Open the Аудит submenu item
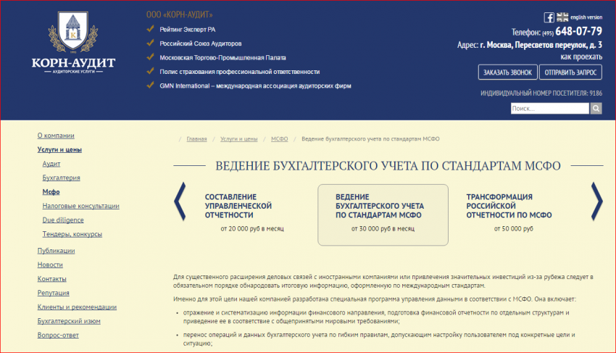The height and width of the screenshot is (353, 616). 51,164
